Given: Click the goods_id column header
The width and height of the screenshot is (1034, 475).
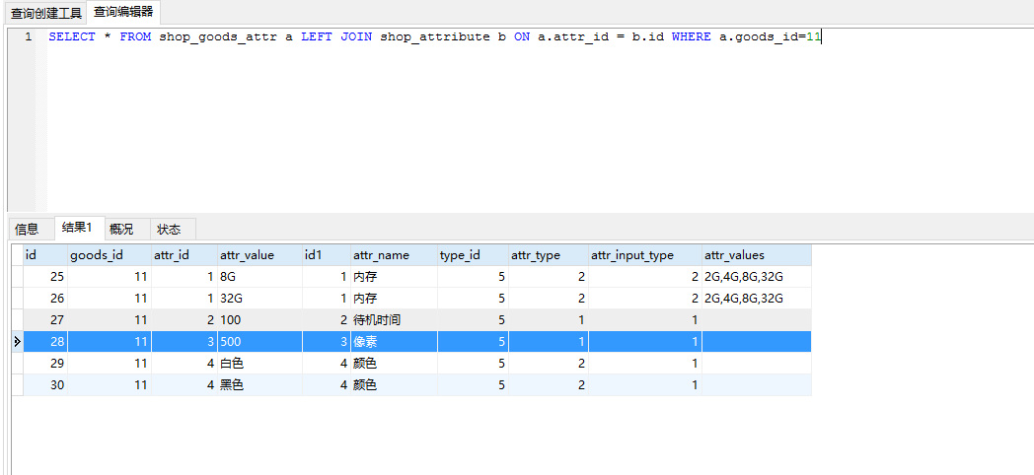Looking at the screenshot, I should point(97,255).
